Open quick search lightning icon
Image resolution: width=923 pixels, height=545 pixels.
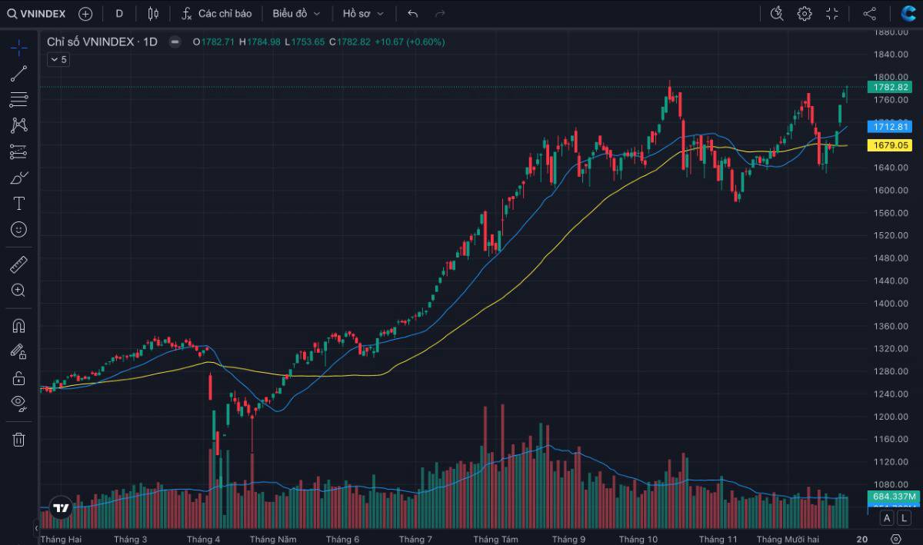[776, 13]
